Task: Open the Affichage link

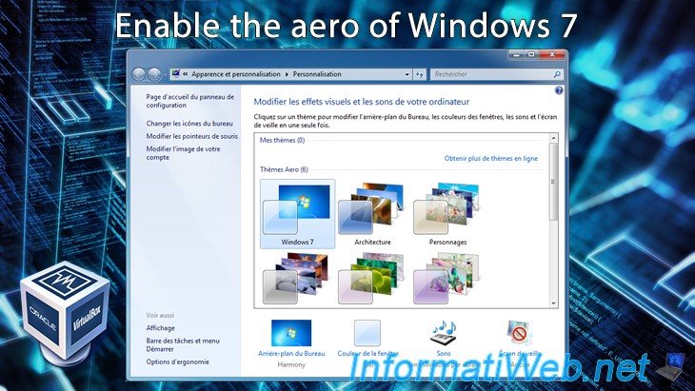Action: point(161,328)
